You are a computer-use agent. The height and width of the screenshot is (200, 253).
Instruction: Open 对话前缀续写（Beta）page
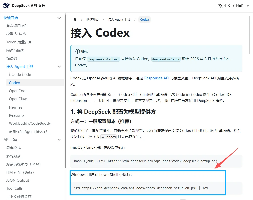tap(23, 164)
